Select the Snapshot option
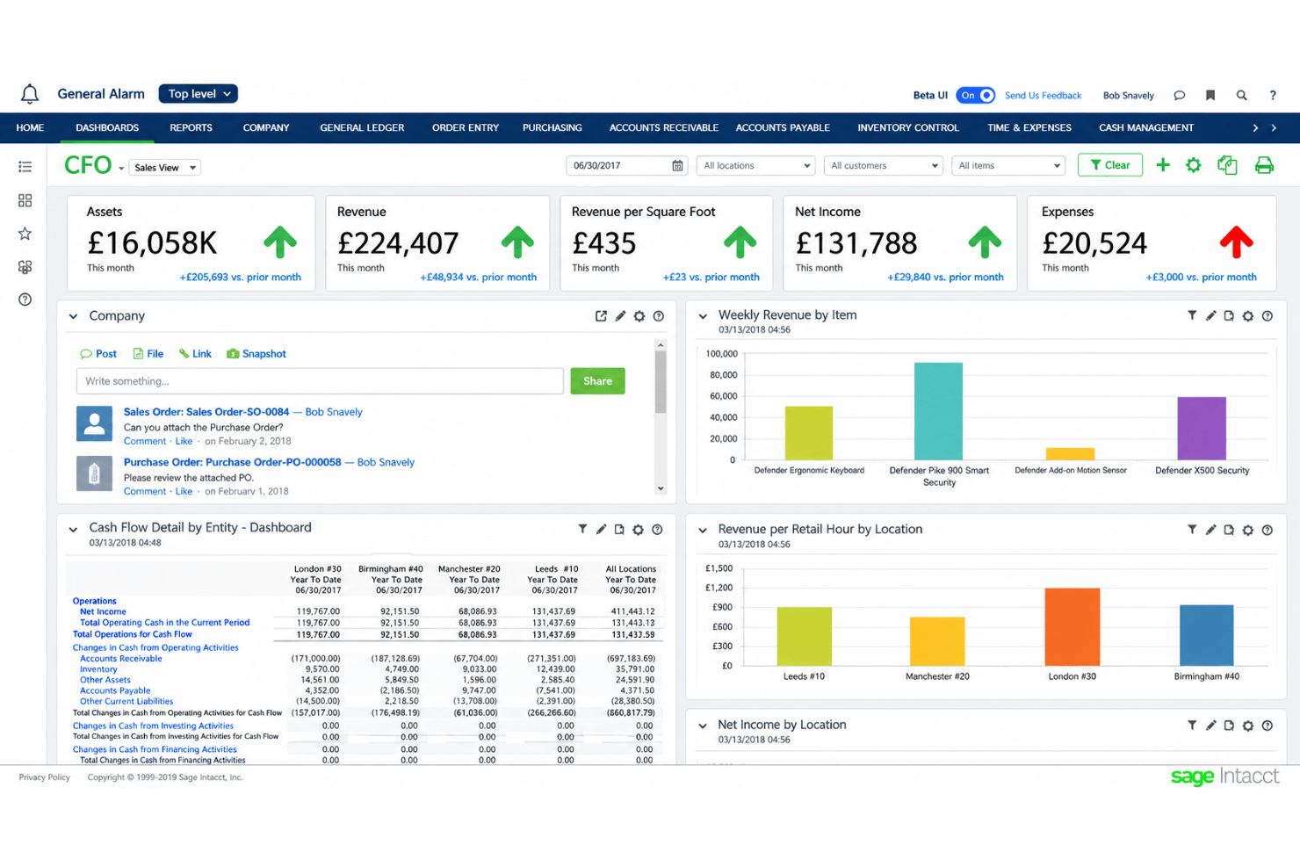The width and height of the screenshot is (1300, 867). point(256,354)
